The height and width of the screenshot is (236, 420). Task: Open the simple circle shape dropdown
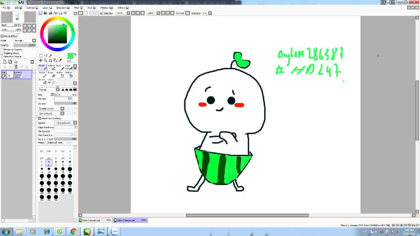click(x=62, y=108)
